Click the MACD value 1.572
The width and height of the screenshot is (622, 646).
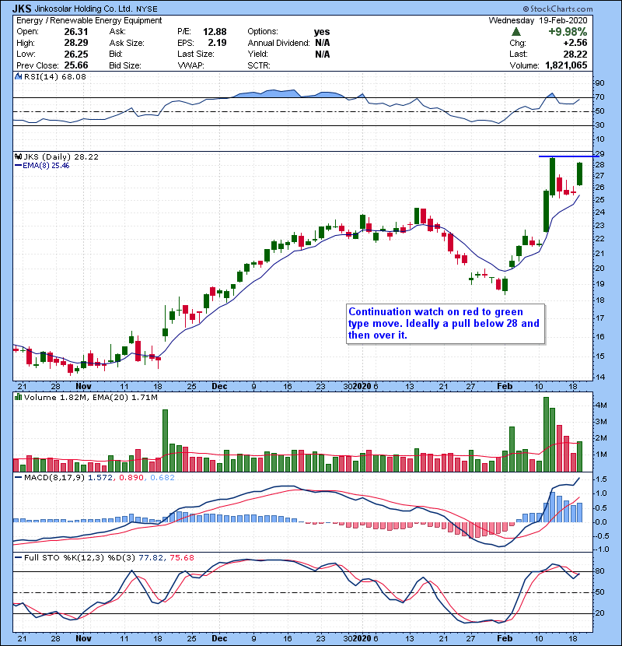[x=100, y=478]
